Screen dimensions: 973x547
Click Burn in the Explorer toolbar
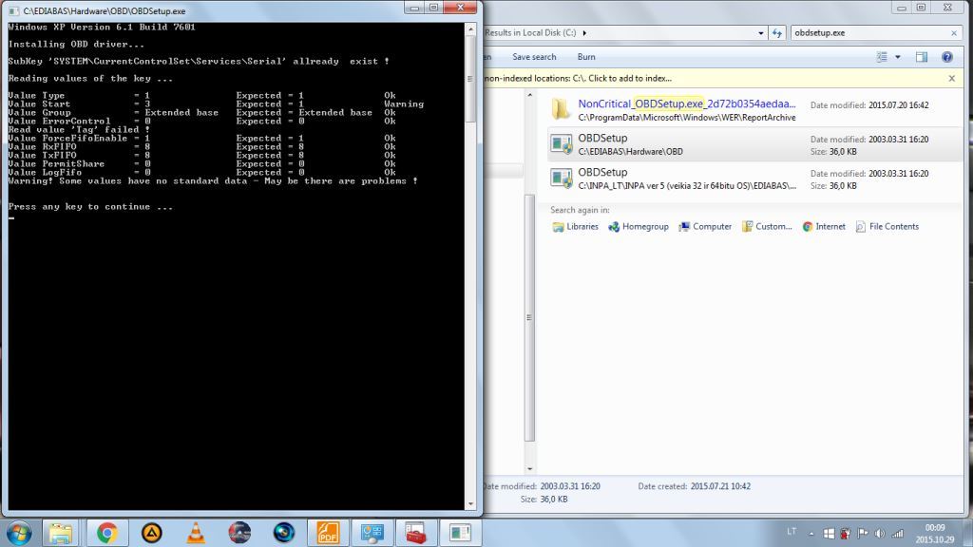586,57
